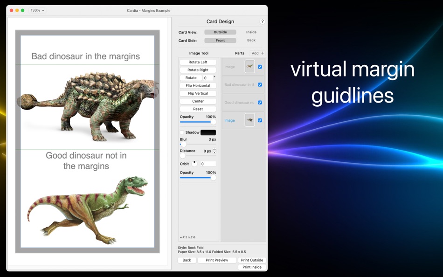443x277 pixels.
Task: Click the Add plus icon in Parts
Action: tap(263, 53)
